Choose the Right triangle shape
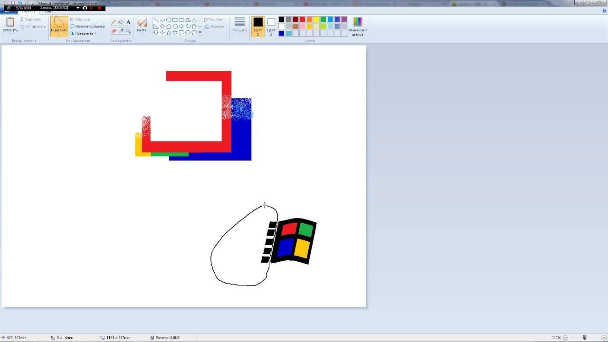The width and height of the screenshot is (608, 342). (156, 26)
